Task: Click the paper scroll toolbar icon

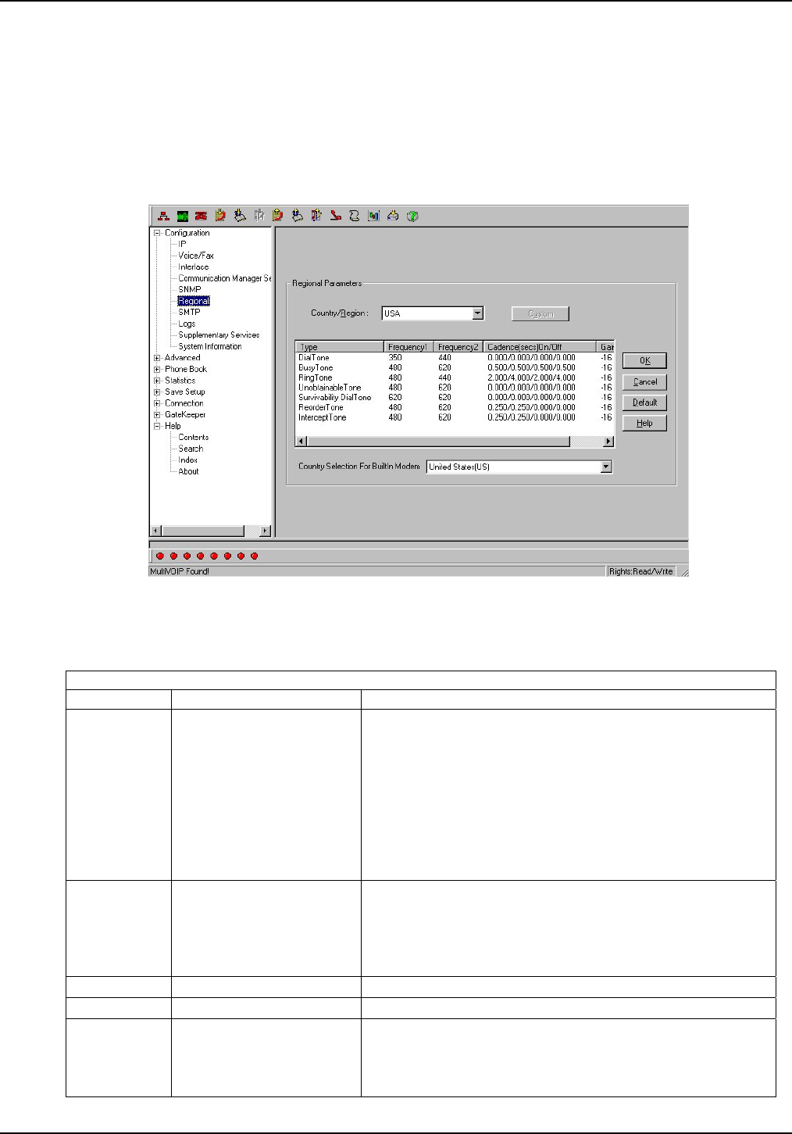Action: coord(355,216)
